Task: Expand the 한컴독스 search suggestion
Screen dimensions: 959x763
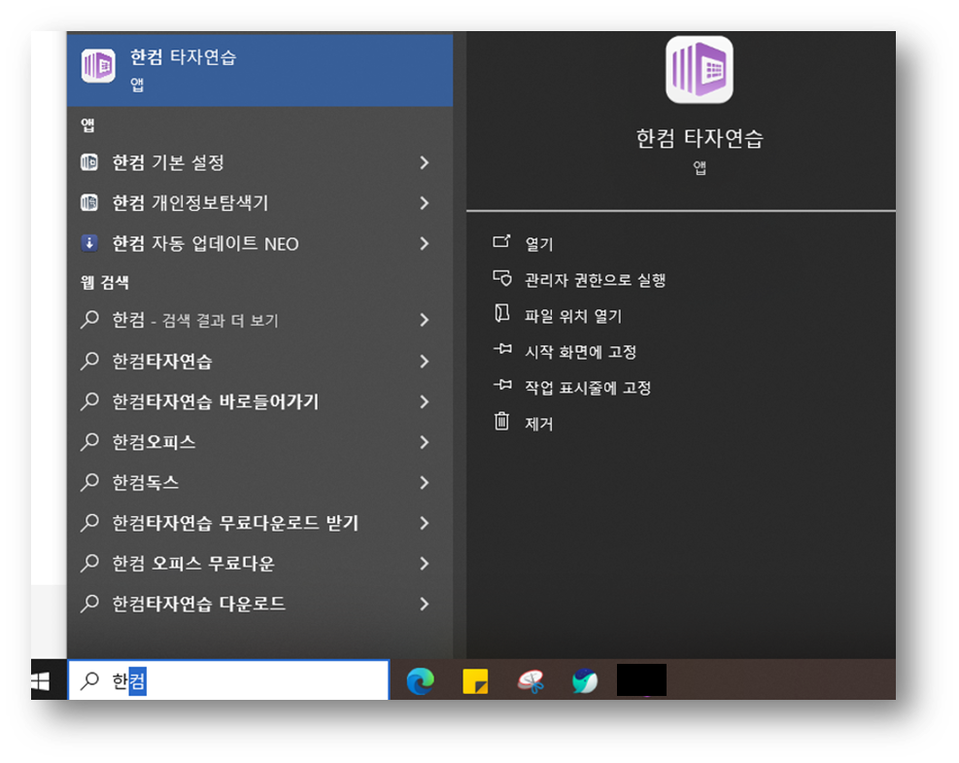Action: point(425,482)
